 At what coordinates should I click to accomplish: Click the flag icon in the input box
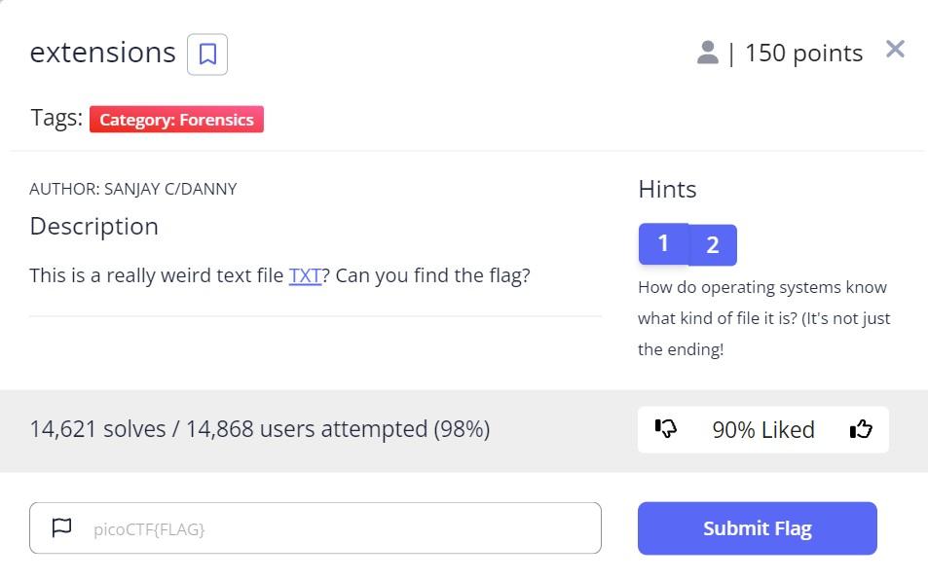[62, 528]
